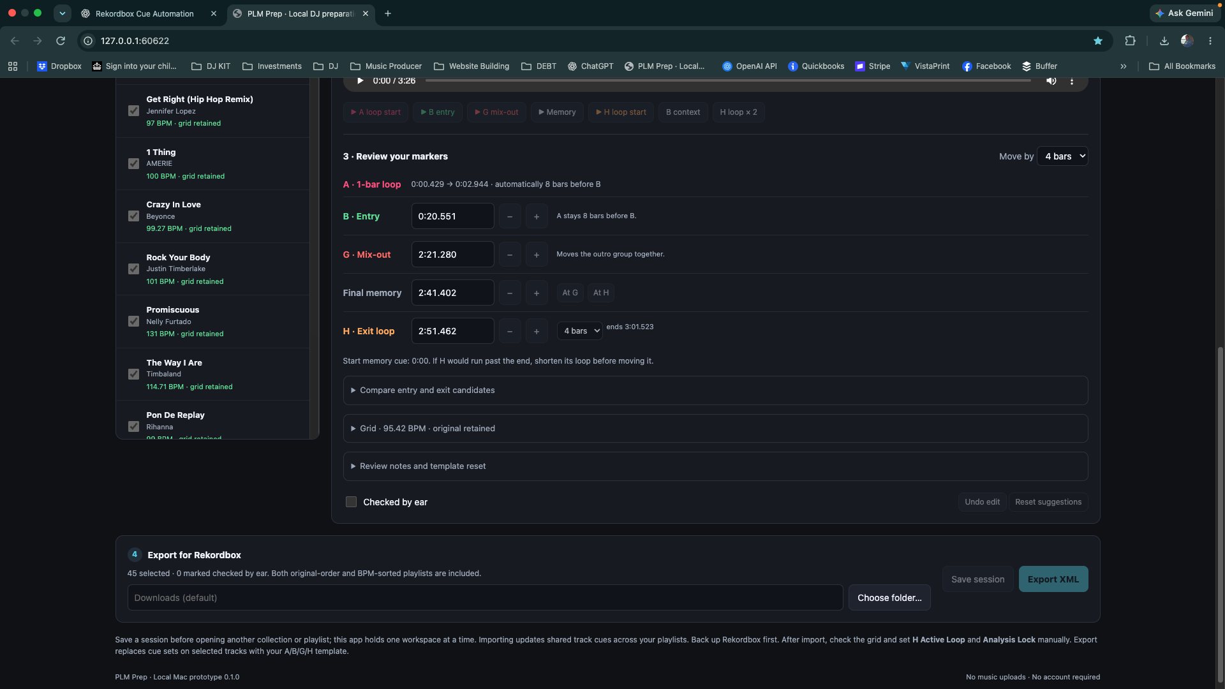Image resolution: width=1225 pixels, height=689 pixels.
Task: Open the apps grid in bookmarks bar
Action: (x=13, y=66)
